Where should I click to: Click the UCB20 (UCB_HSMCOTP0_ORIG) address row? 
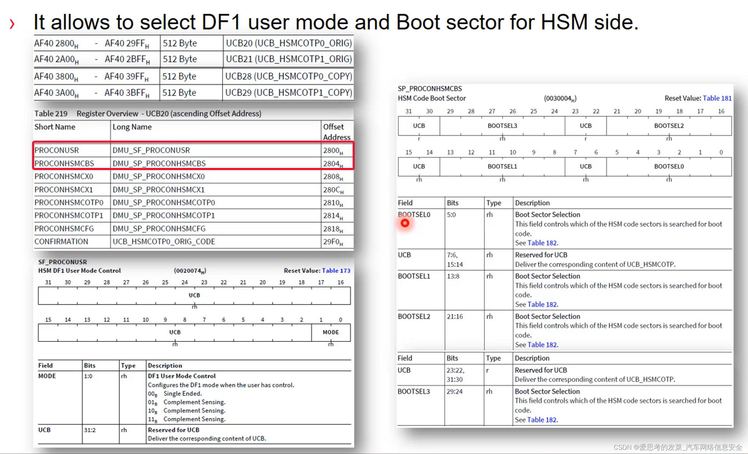pos(289,43)
